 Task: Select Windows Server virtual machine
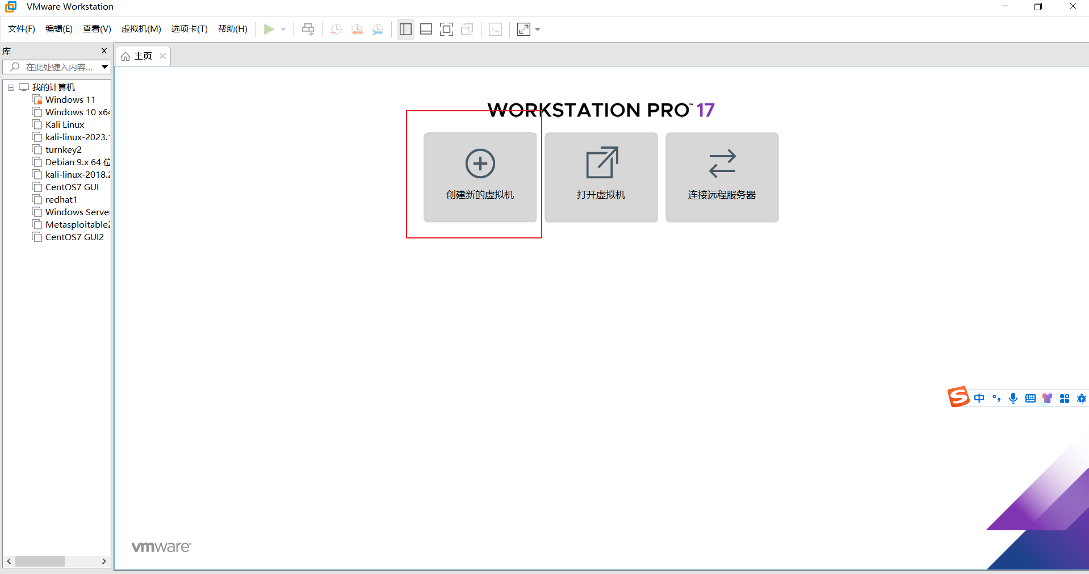(x=77, y=212)
